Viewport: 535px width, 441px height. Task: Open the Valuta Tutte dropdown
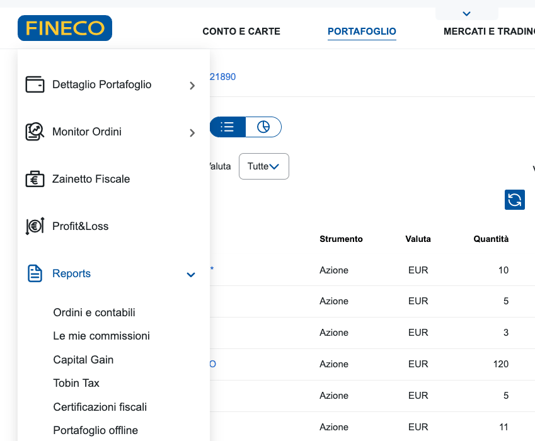[x=263, y=166]
